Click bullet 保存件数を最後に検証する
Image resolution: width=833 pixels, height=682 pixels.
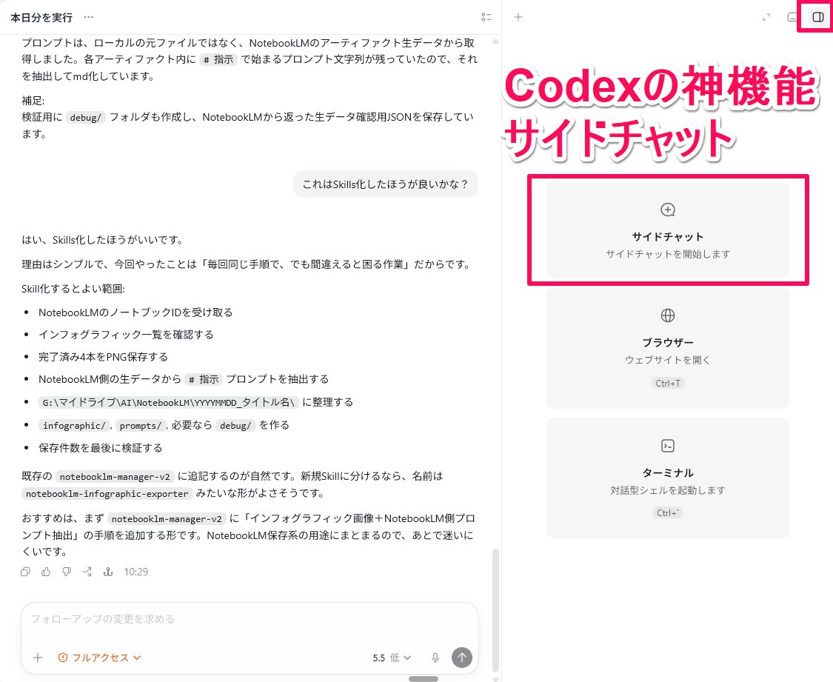pos(101,448)
